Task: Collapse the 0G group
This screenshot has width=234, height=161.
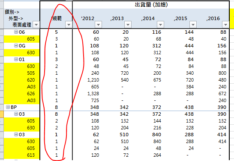Action: click(16, 46)
